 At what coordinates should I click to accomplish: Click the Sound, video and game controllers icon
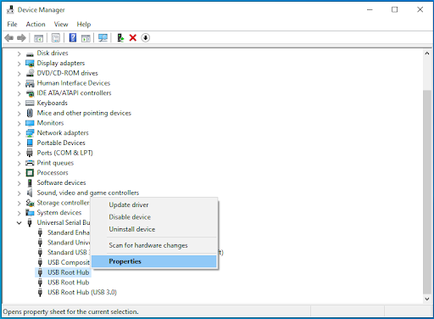(30, 193)
